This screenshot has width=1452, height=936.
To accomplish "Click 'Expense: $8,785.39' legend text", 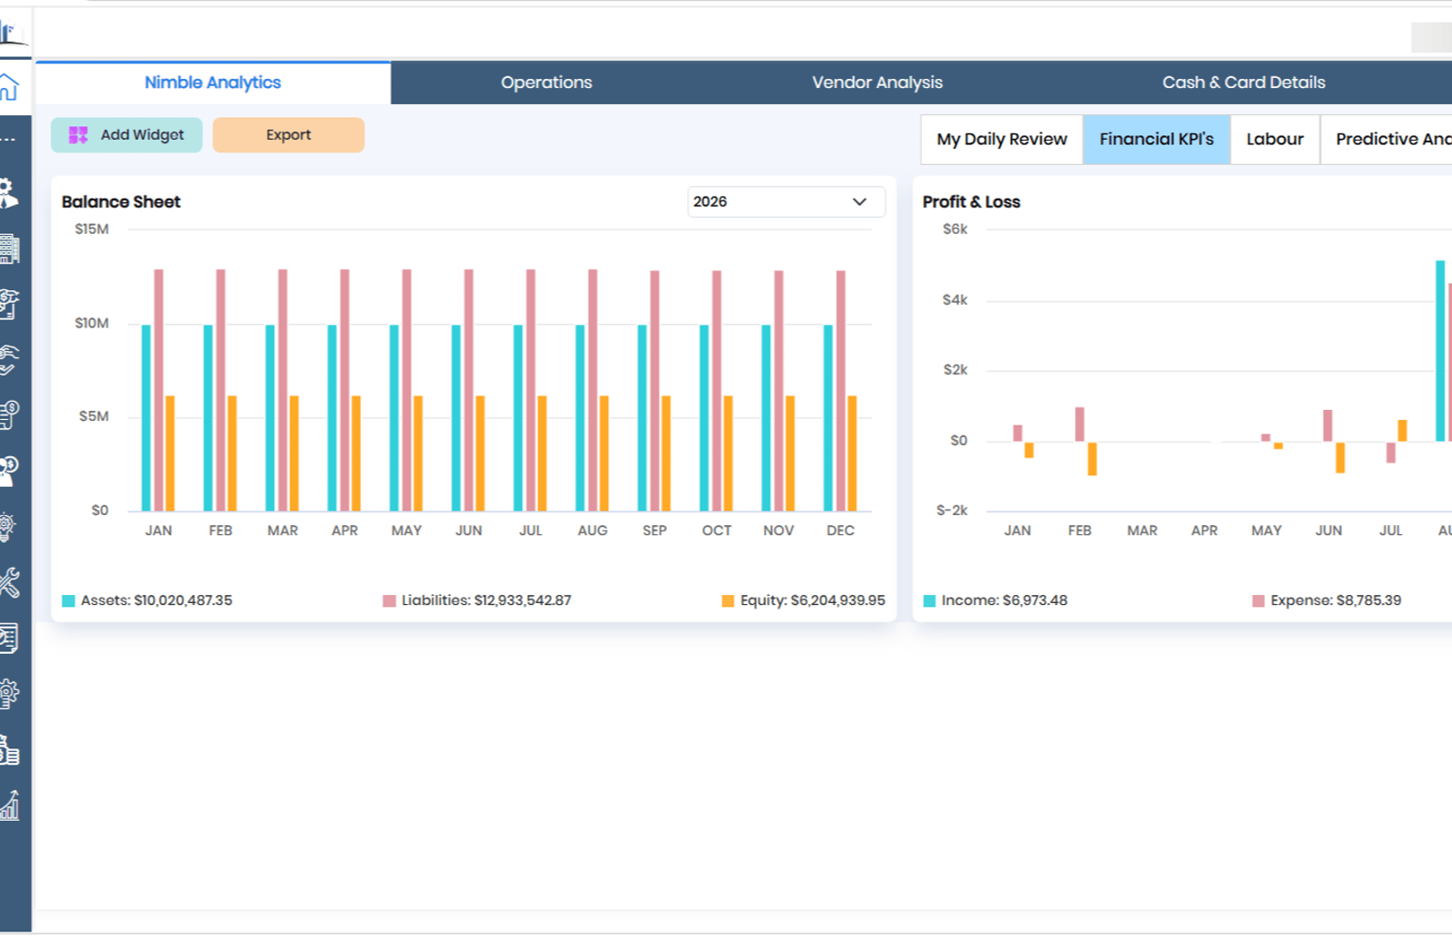I will coord(1336,601).
